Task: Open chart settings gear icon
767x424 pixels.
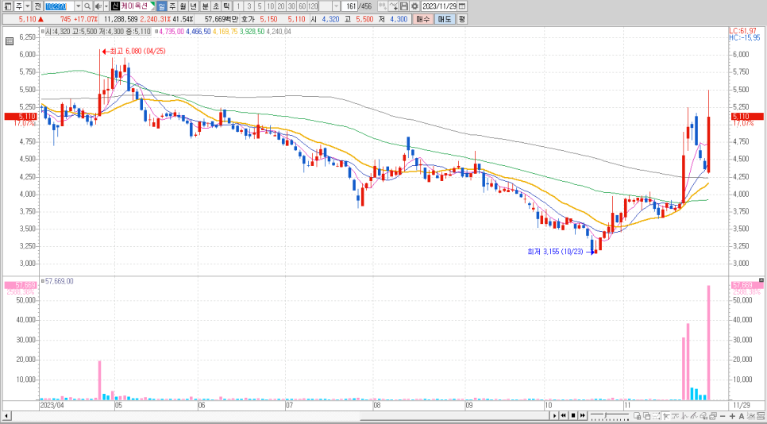Action: 414,6
